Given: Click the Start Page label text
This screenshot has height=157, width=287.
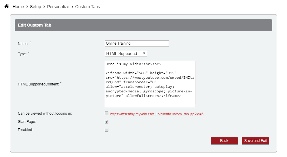Looking at the screenshot, I should [x=27, y=122].
